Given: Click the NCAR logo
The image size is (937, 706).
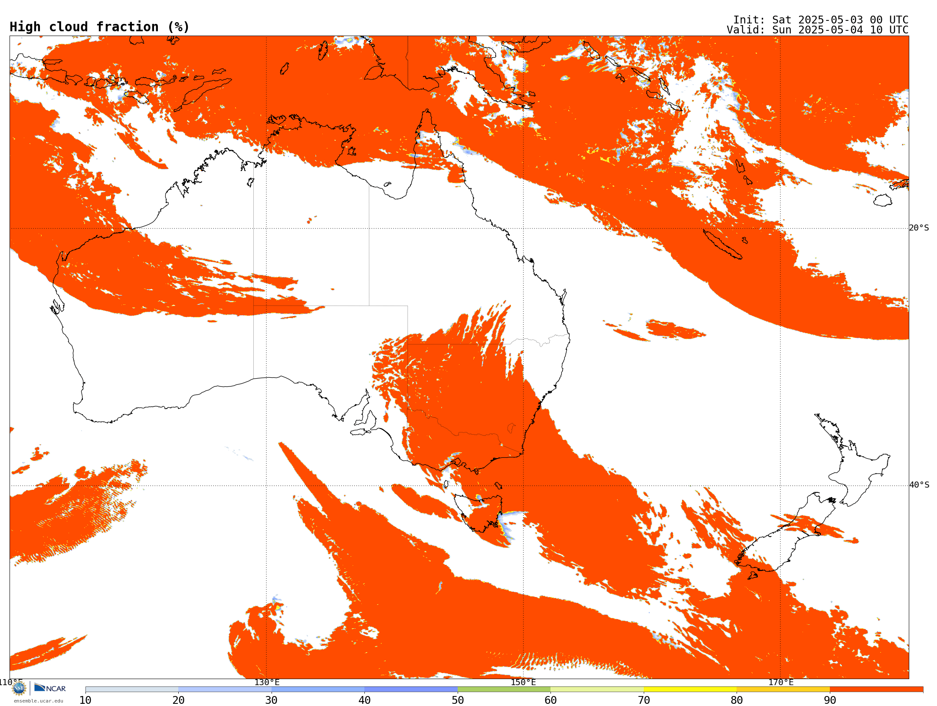Looking at the screenshot, I should [x=50, y=688].
